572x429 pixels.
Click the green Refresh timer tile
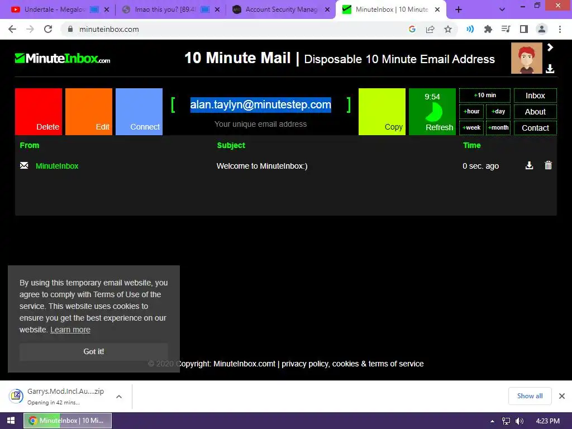432,112
